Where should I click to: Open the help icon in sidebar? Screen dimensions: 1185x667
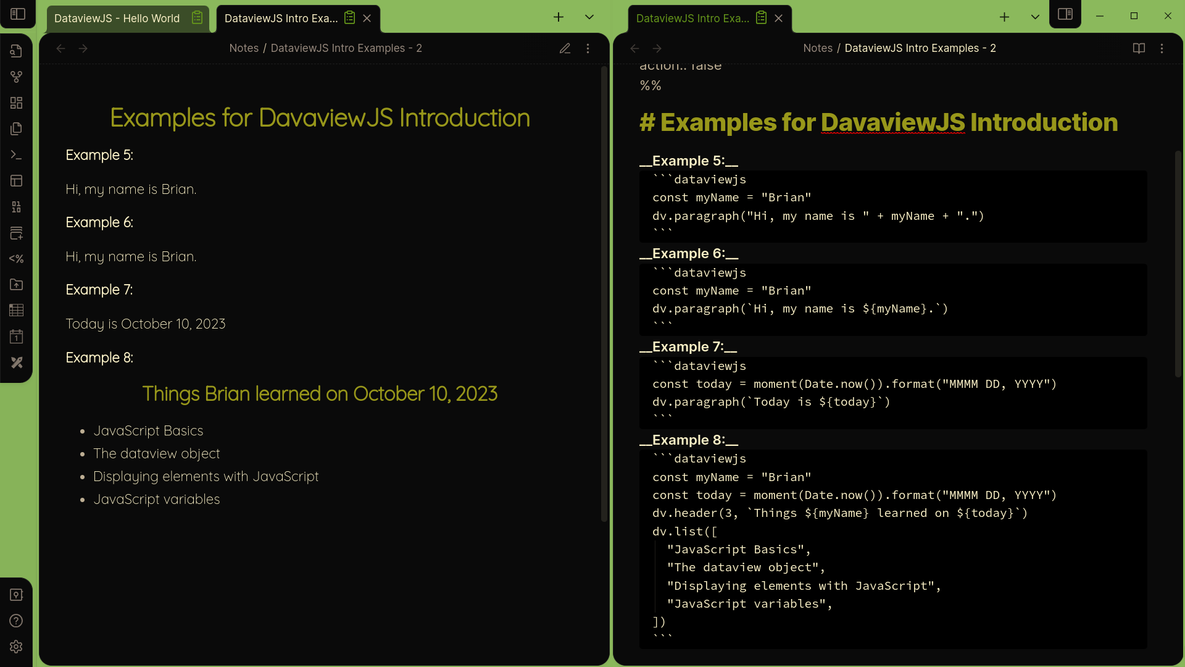17,621
